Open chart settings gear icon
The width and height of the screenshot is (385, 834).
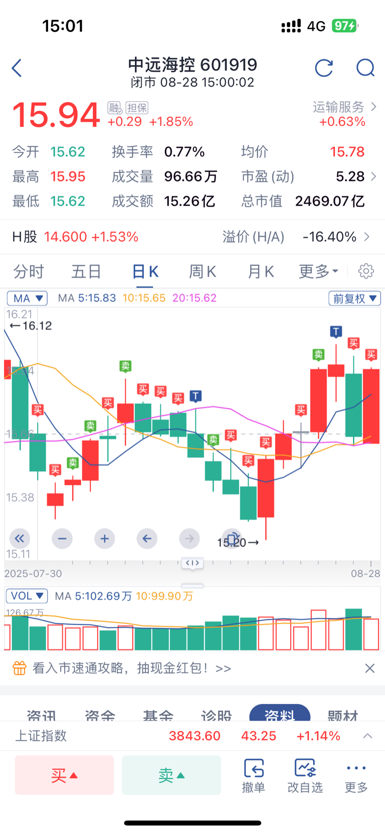(x=366, y=271)
